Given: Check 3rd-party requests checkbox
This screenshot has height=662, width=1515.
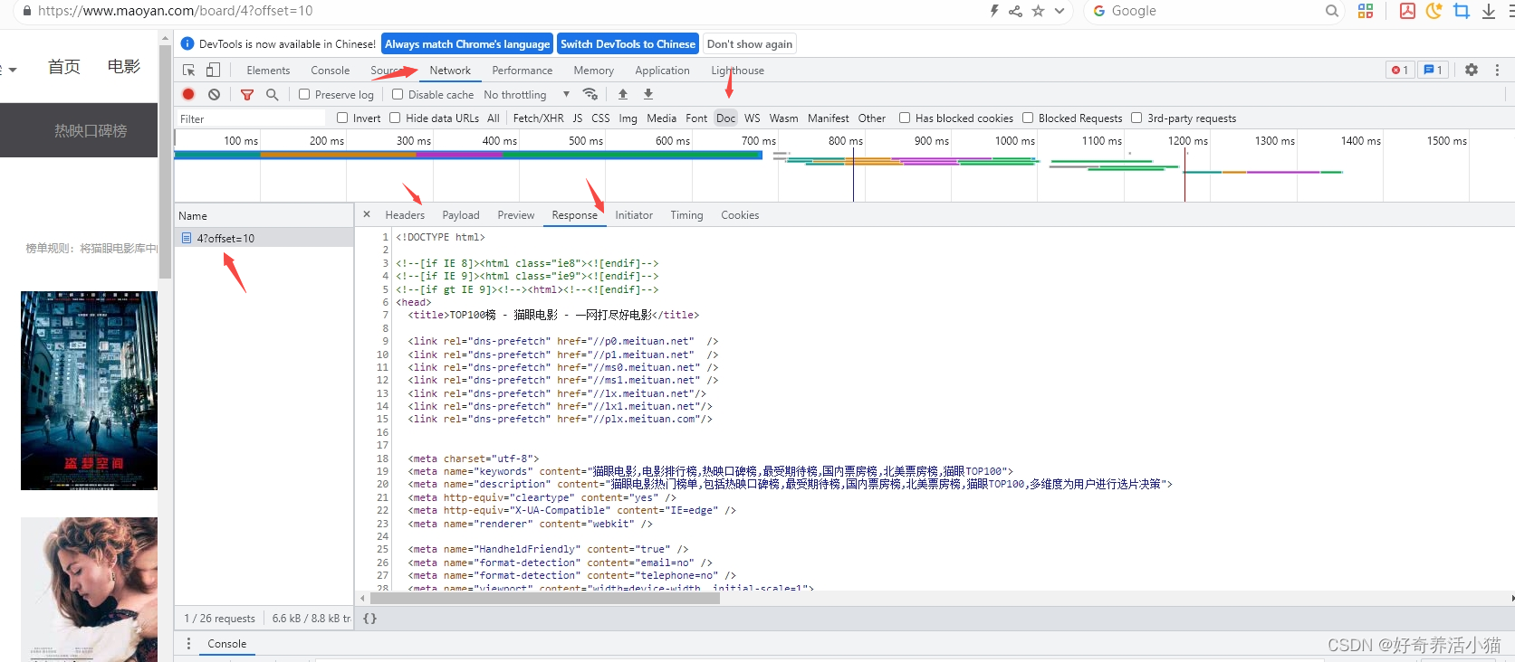Looking at the screenshot, I should point(1136,118).
